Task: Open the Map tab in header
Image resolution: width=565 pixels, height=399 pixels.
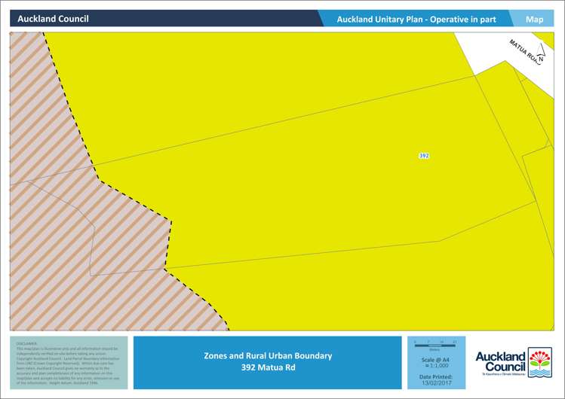Action: point(534,20)
